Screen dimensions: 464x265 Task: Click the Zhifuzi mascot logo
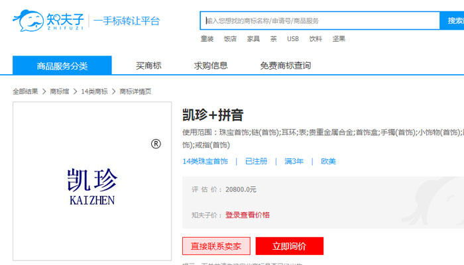29,21
